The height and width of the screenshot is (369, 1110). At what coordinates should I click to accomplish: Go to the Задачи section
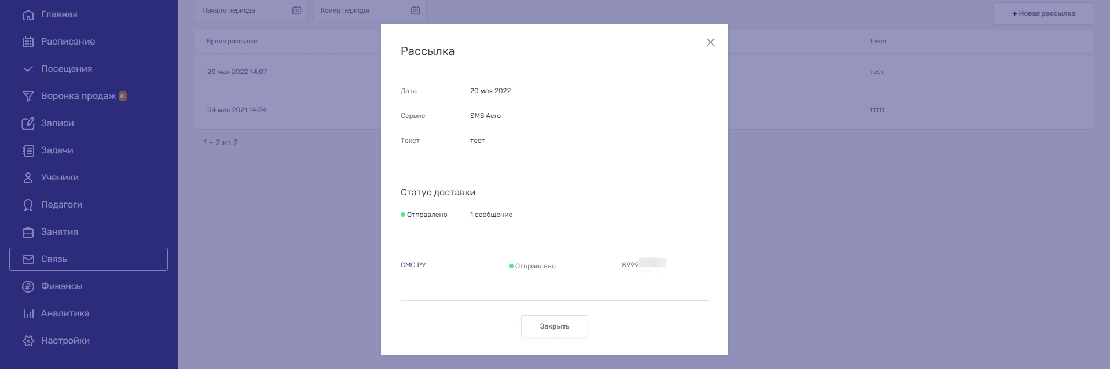point(57,150)
